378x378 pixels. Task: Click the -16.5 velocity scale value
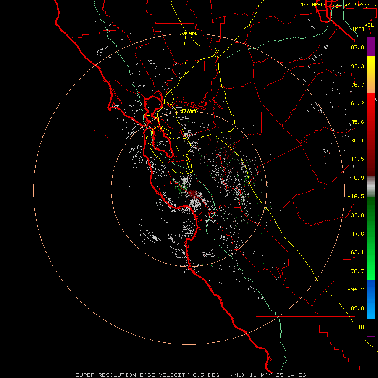[x=356, y=197]
